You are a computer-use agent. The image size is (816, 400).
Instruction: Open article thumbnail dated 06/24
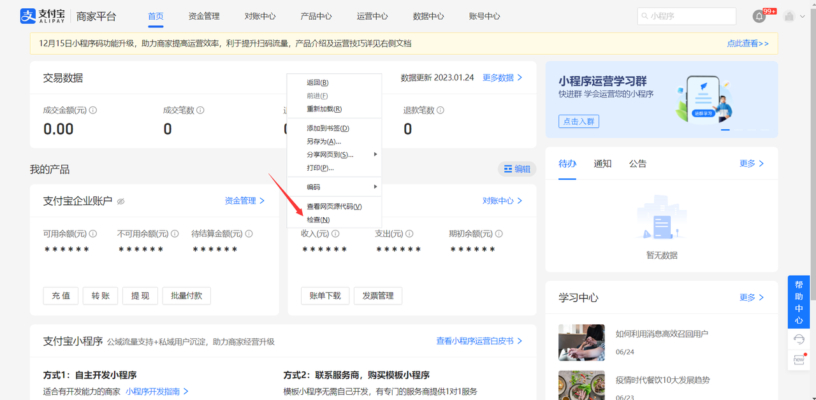581,343
